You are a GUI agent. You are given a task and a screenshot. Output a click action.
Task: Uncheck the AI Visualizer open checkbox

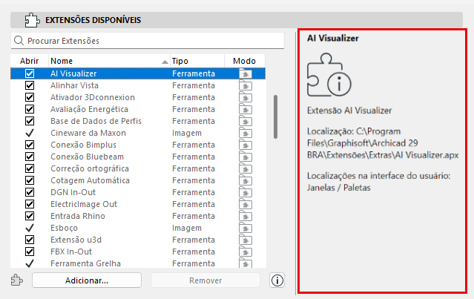(30, 73)
